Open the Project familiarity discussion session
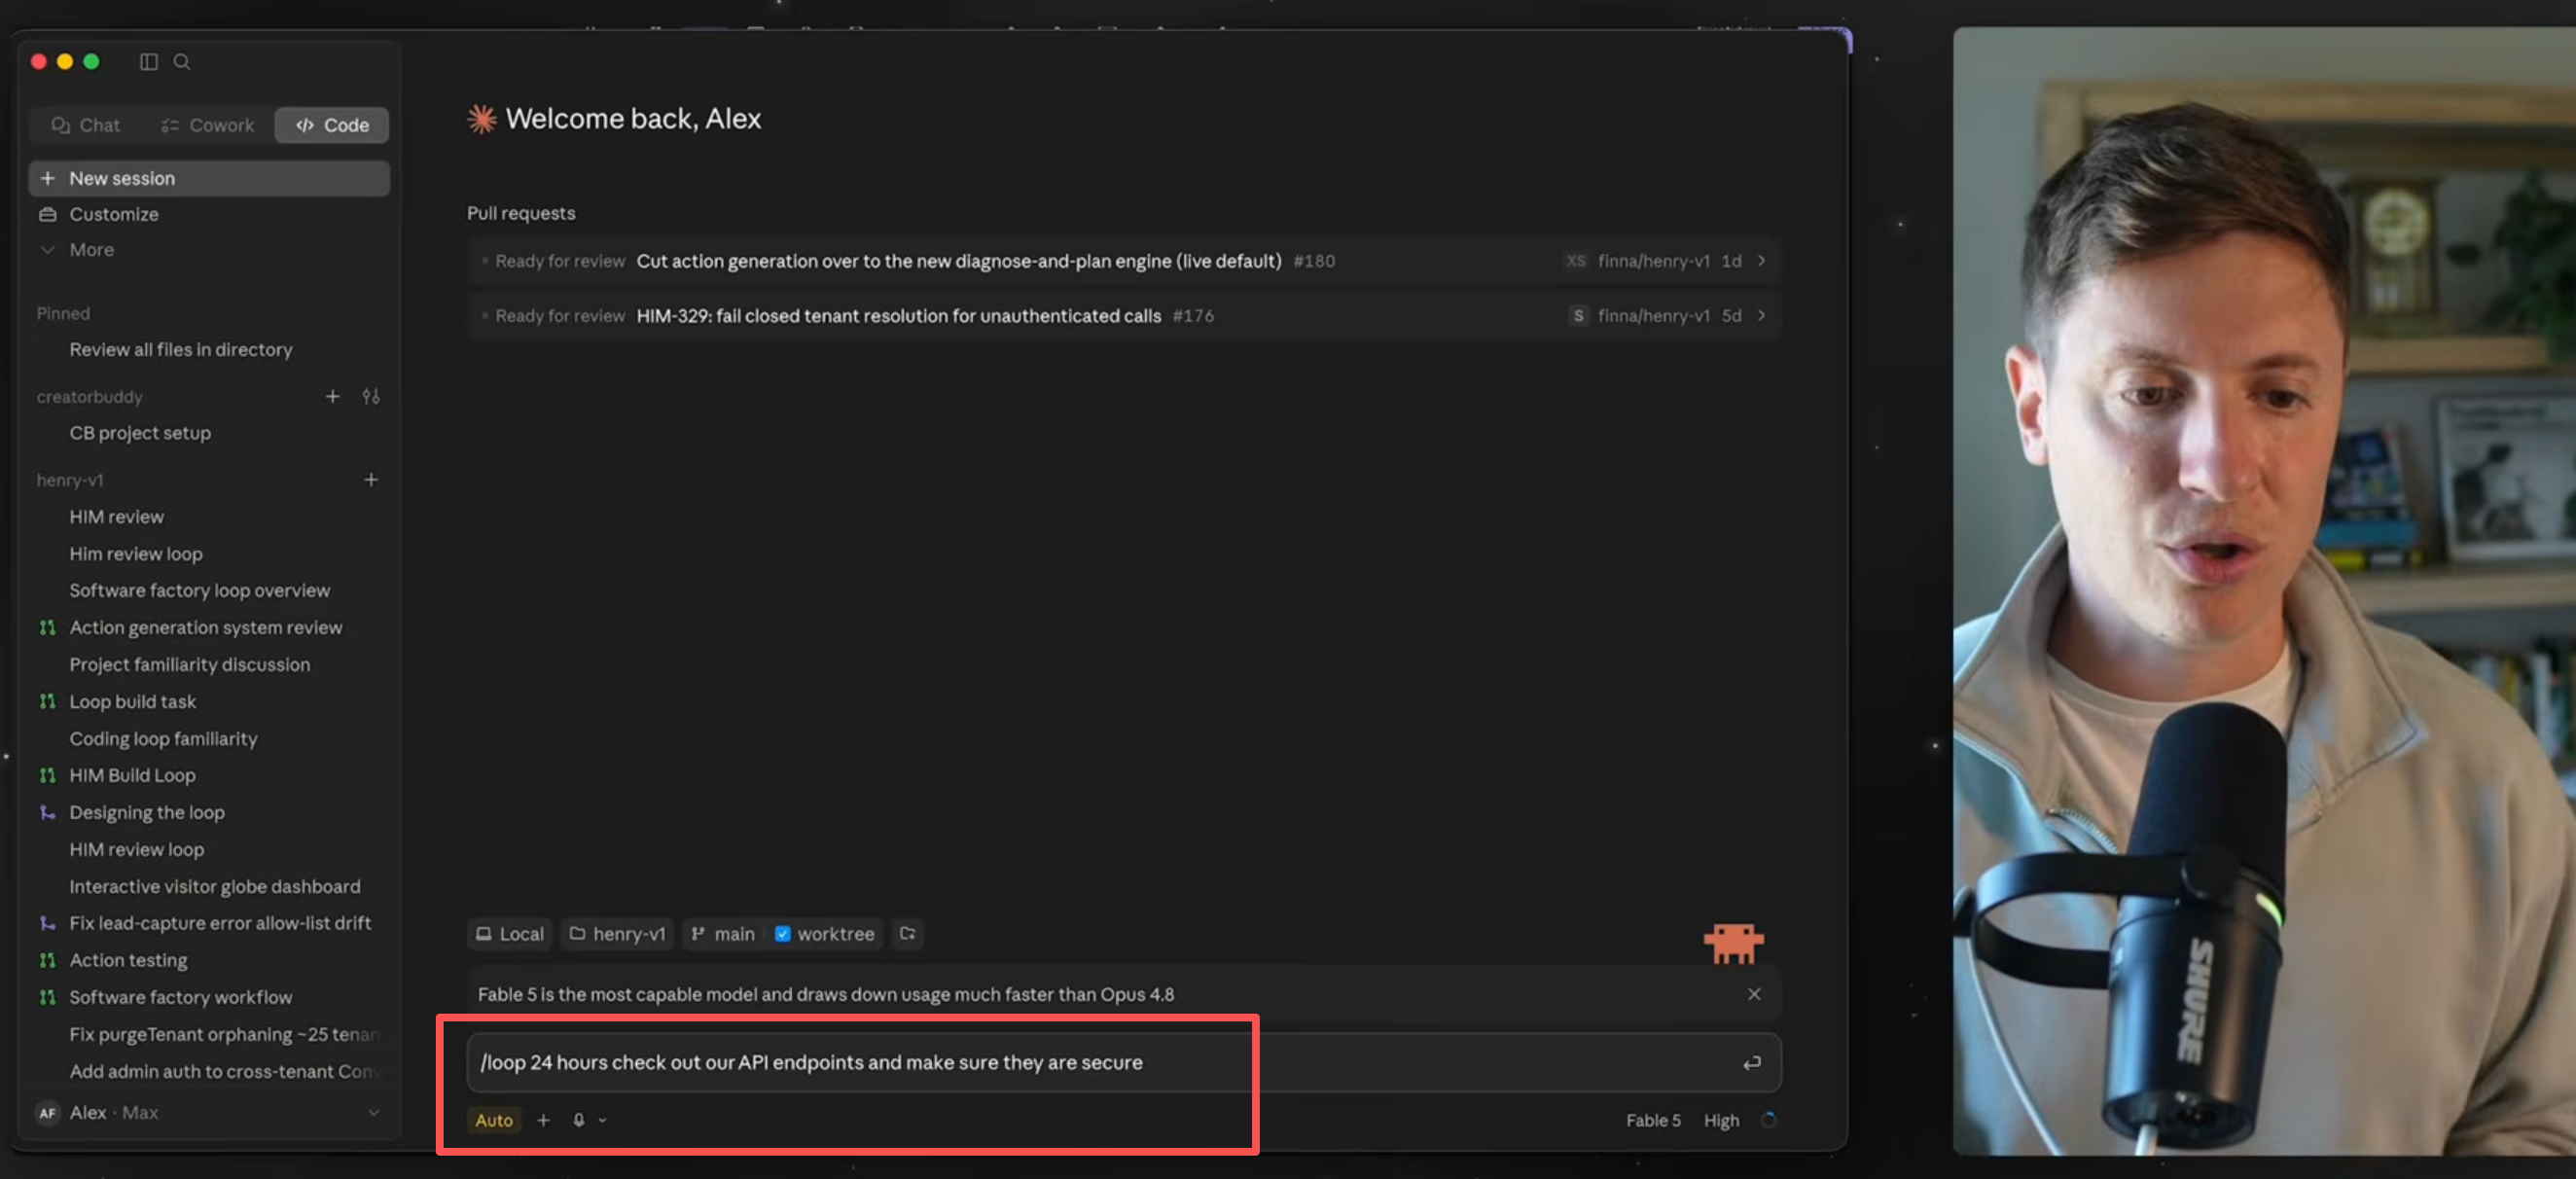This screenshot has width=2576, height=1179. pos(189,665)
